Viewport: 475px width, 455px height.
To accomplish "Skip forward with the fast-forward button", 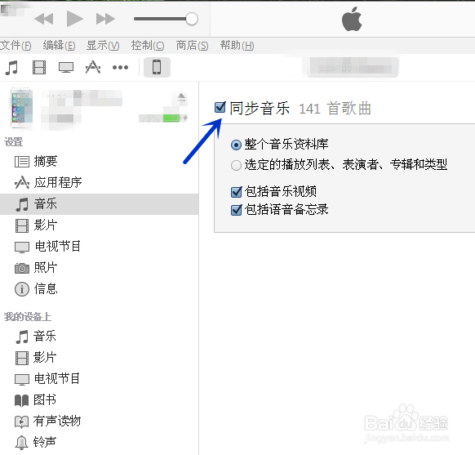I will [x=105, y=19].
